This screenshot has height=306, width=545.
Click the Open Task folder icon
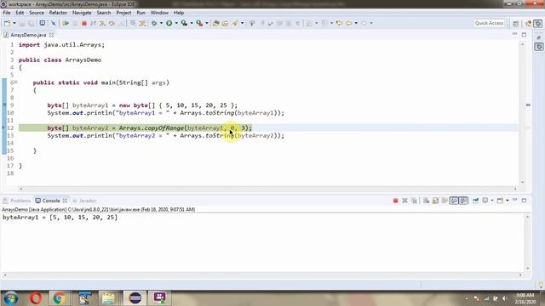point(225,23)
